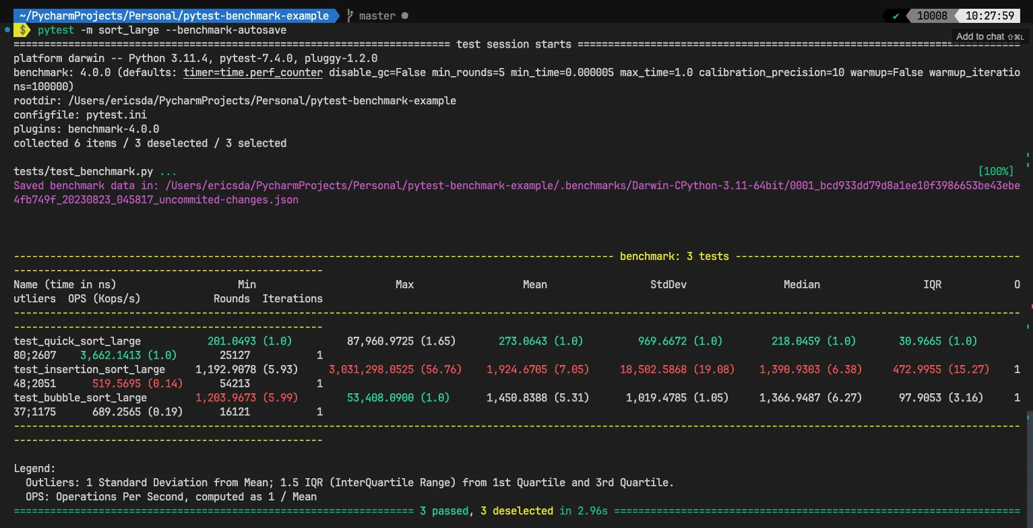The image size is (1033, 528).
Task: Click the master branch name in the prompt
Action: (377, 15)
